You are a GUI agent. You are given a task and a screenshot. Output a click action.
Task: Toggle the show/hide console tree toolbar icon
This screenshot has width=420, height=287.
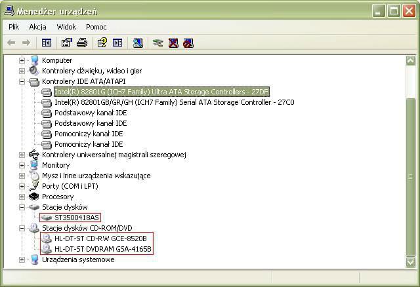click(47, 43)
